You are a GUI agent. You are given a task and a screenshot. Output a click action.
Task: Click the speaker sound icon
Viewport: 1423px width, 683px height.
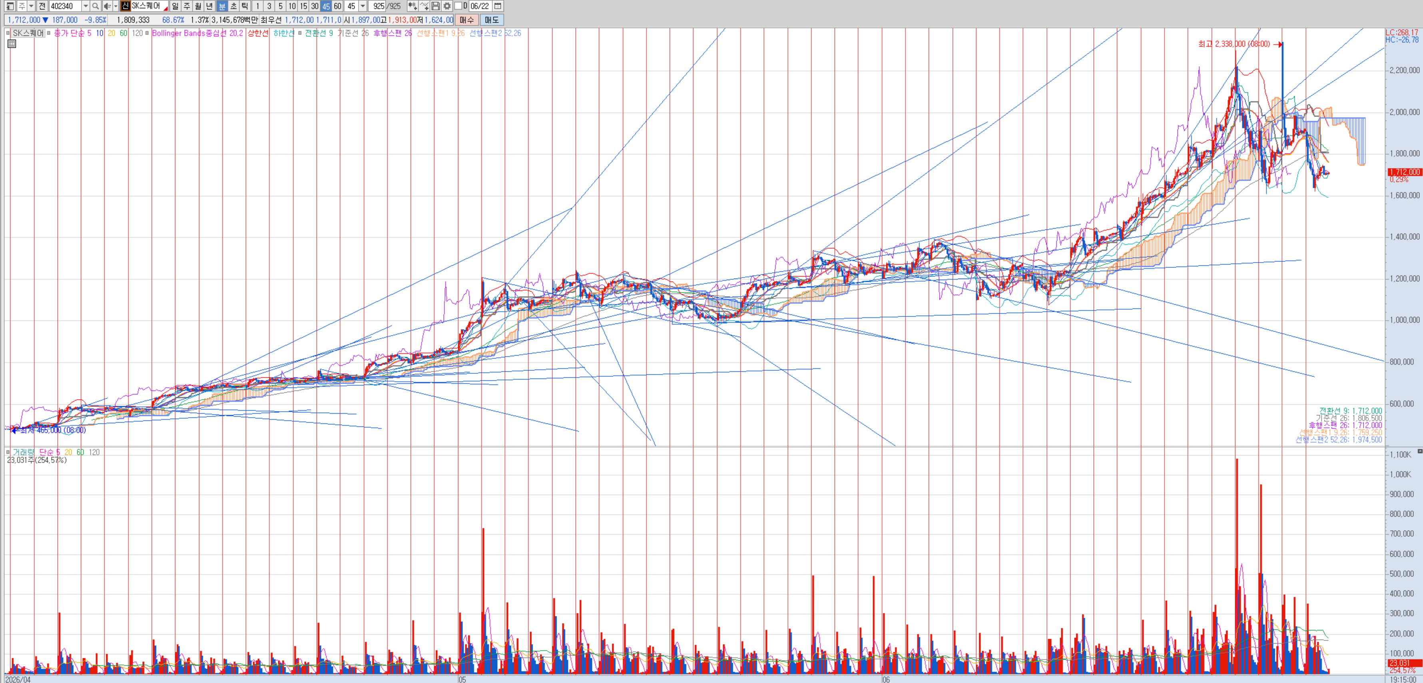coord(107,6)
